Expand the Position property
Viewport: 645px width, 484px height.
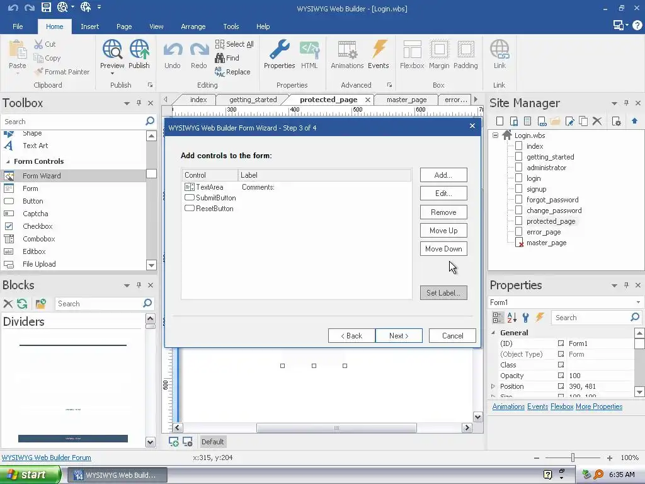[493, 386]
